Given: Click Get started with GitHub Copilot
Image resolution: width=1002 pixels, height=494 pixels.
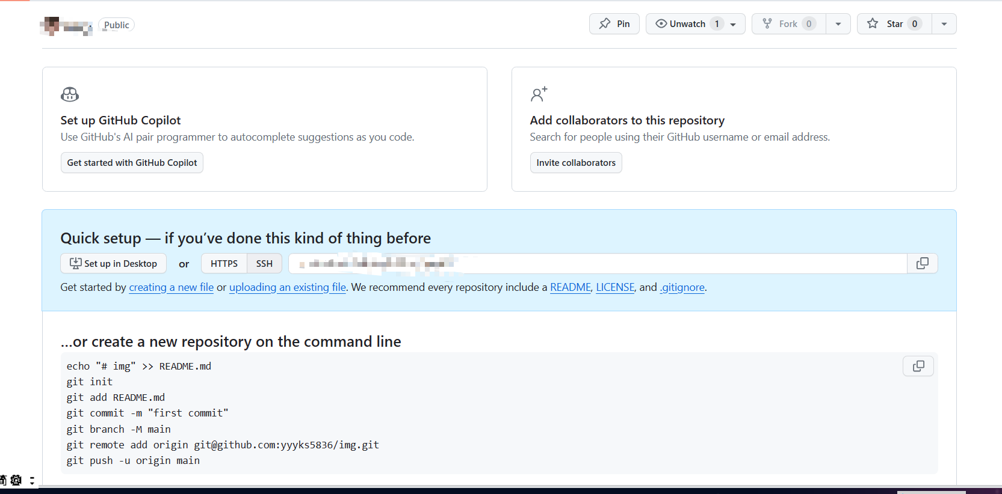Looking at the screenshot, I should (x=132, y=163).
